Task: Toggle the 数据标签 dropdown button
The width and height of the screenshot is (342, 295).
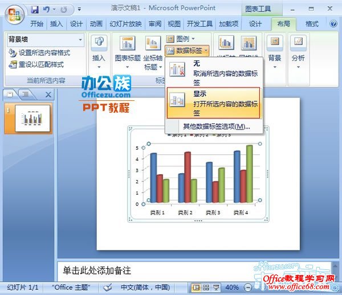Action: 187,51
